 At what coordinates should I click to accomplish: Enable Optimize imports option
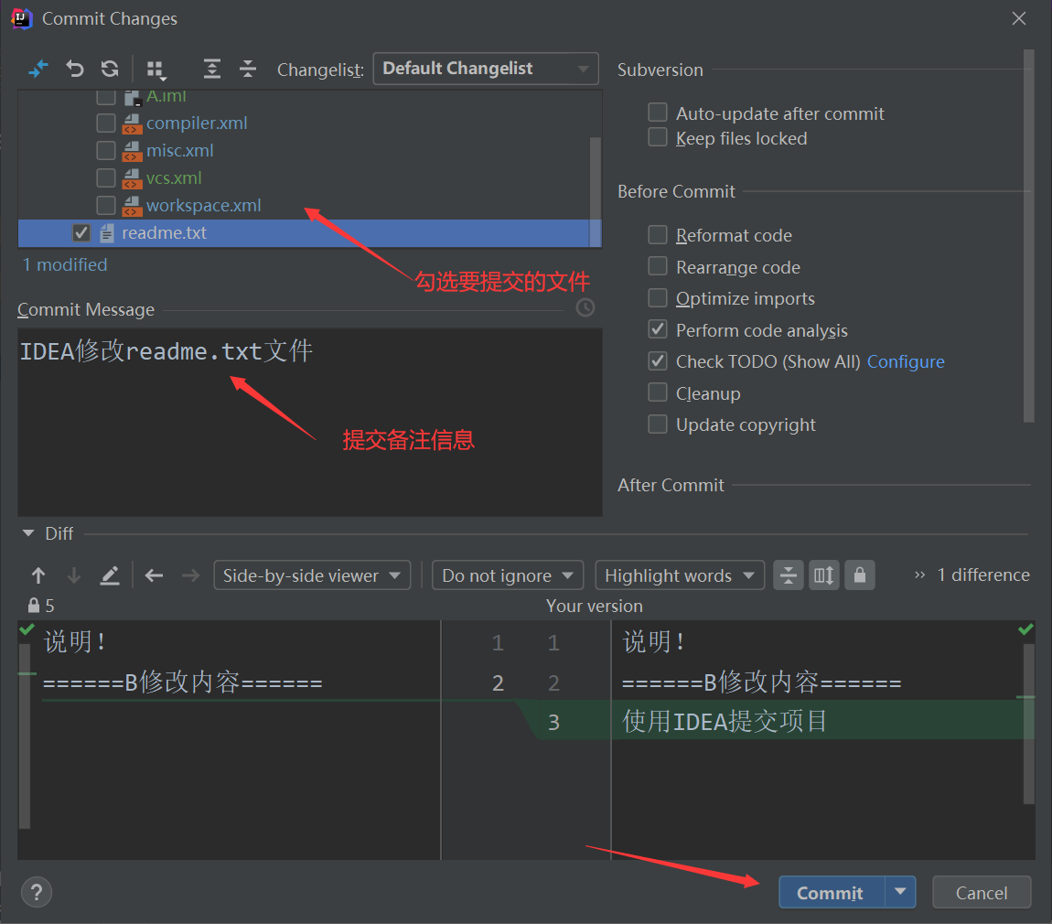pos(658,298)
